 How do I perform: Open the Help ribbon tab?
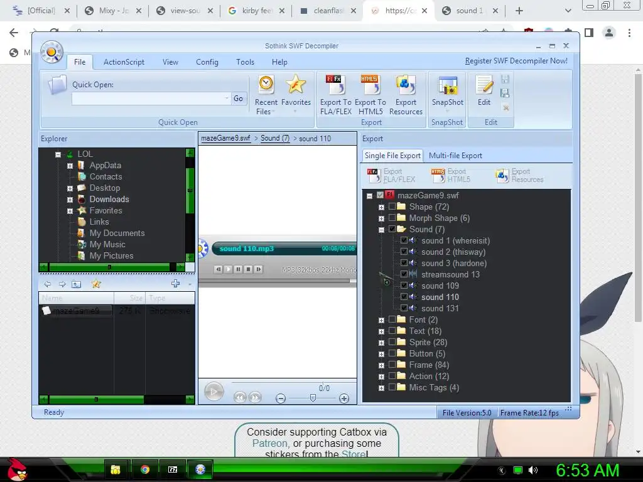click(279, 62)
